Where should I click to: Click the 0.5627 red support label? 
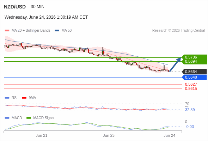click(191, 84)
